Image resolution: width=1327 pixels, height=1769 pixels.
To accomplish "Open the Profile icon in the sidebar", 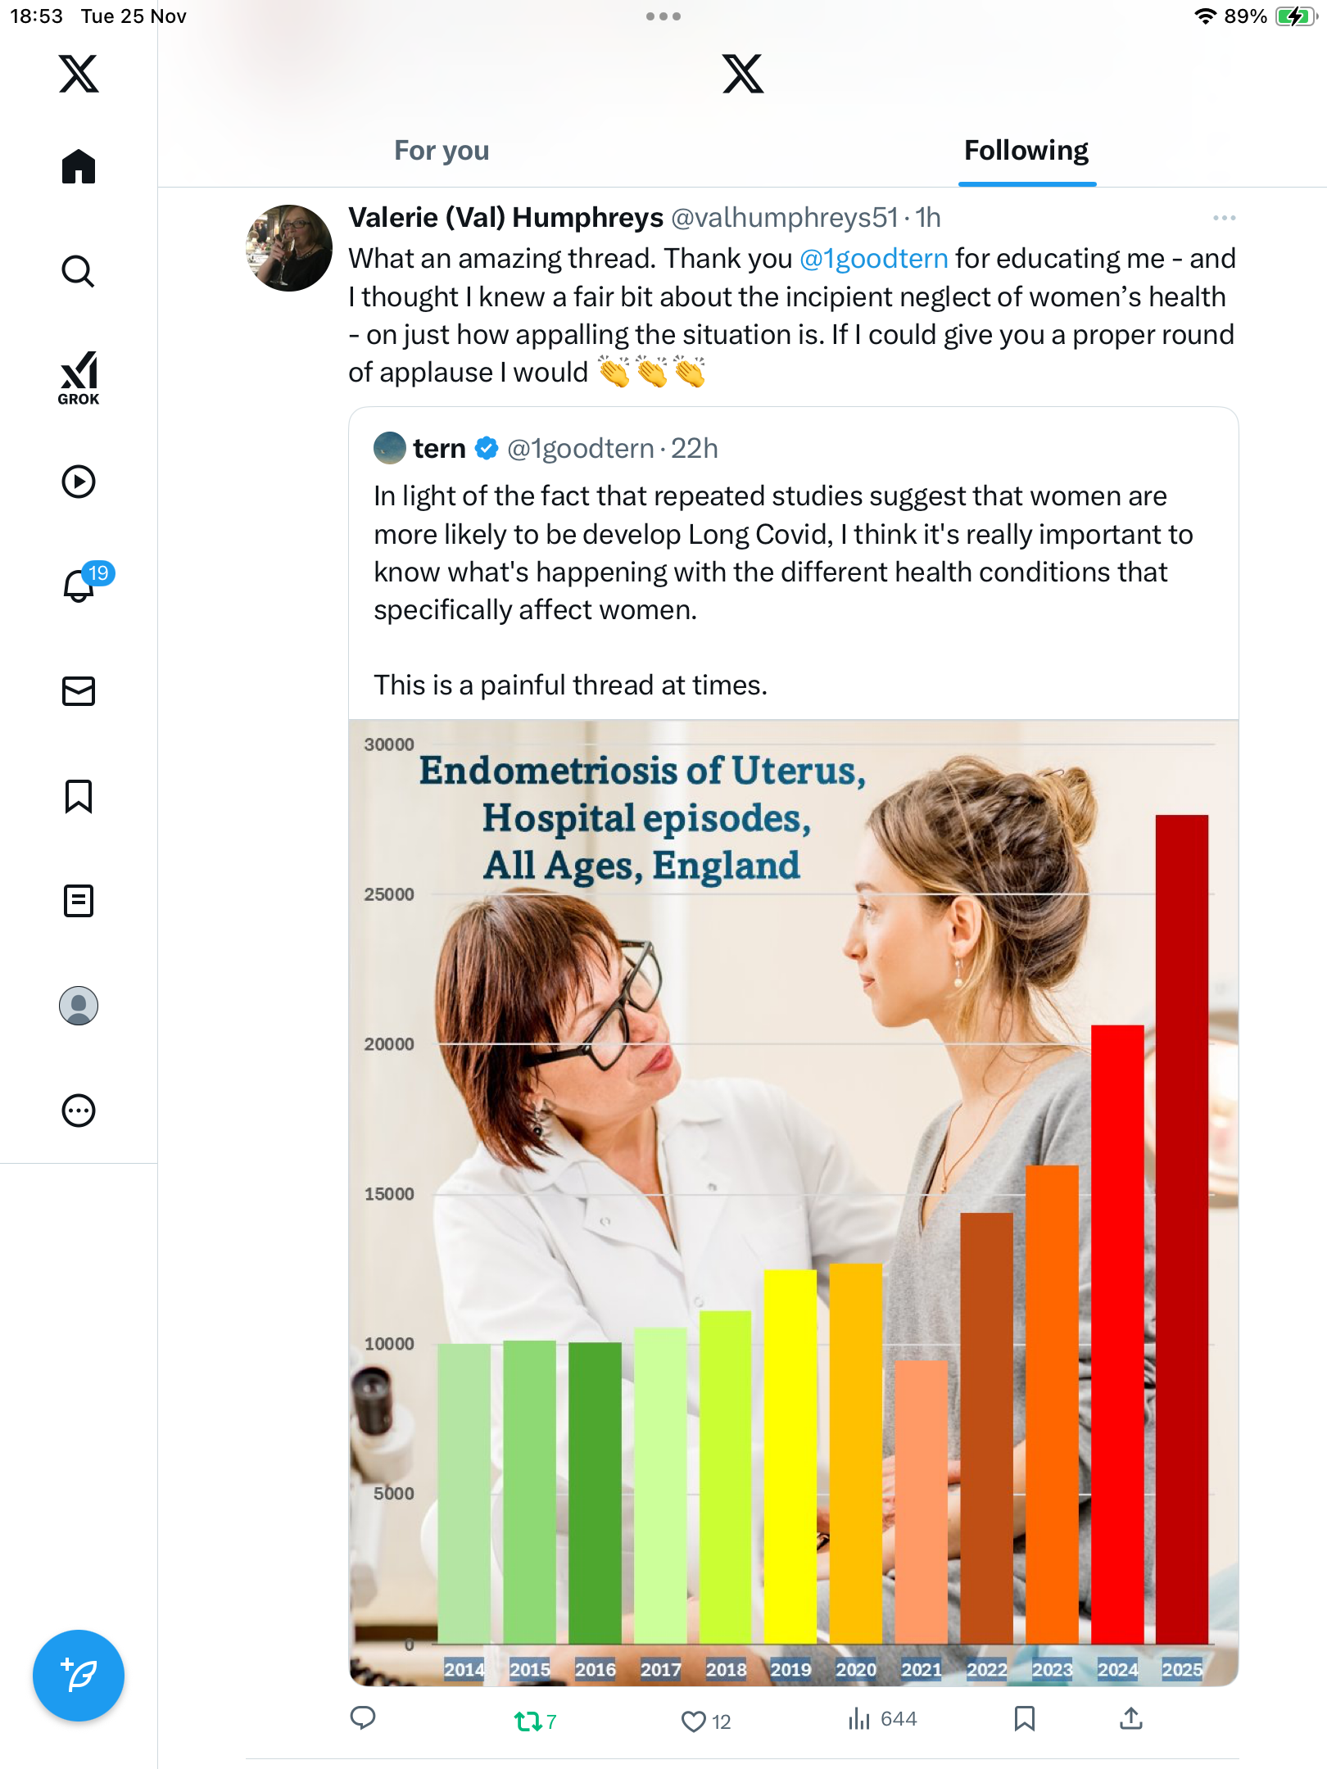I will (x=79, y=1006).
